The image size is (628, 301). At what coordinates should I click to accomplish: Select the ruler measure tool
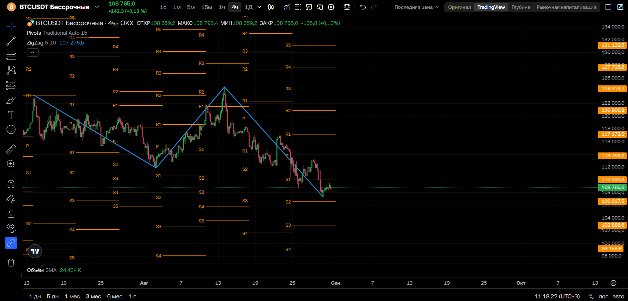[11, 149]
